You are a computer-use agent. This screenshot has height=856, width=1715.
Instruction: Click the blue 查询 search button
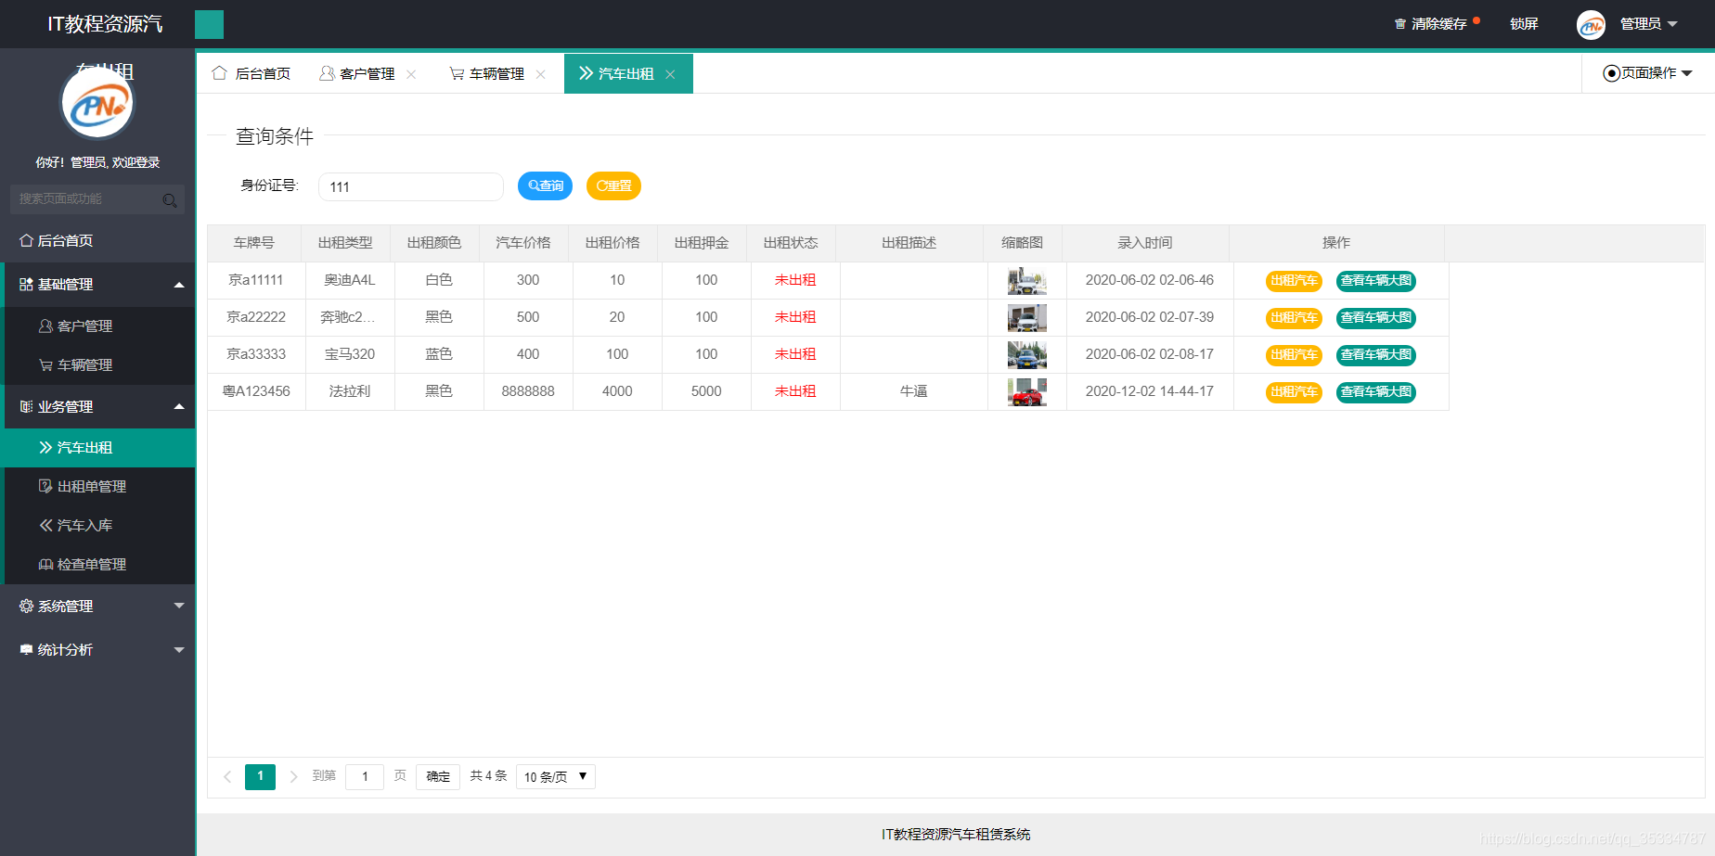click(546, 185)
